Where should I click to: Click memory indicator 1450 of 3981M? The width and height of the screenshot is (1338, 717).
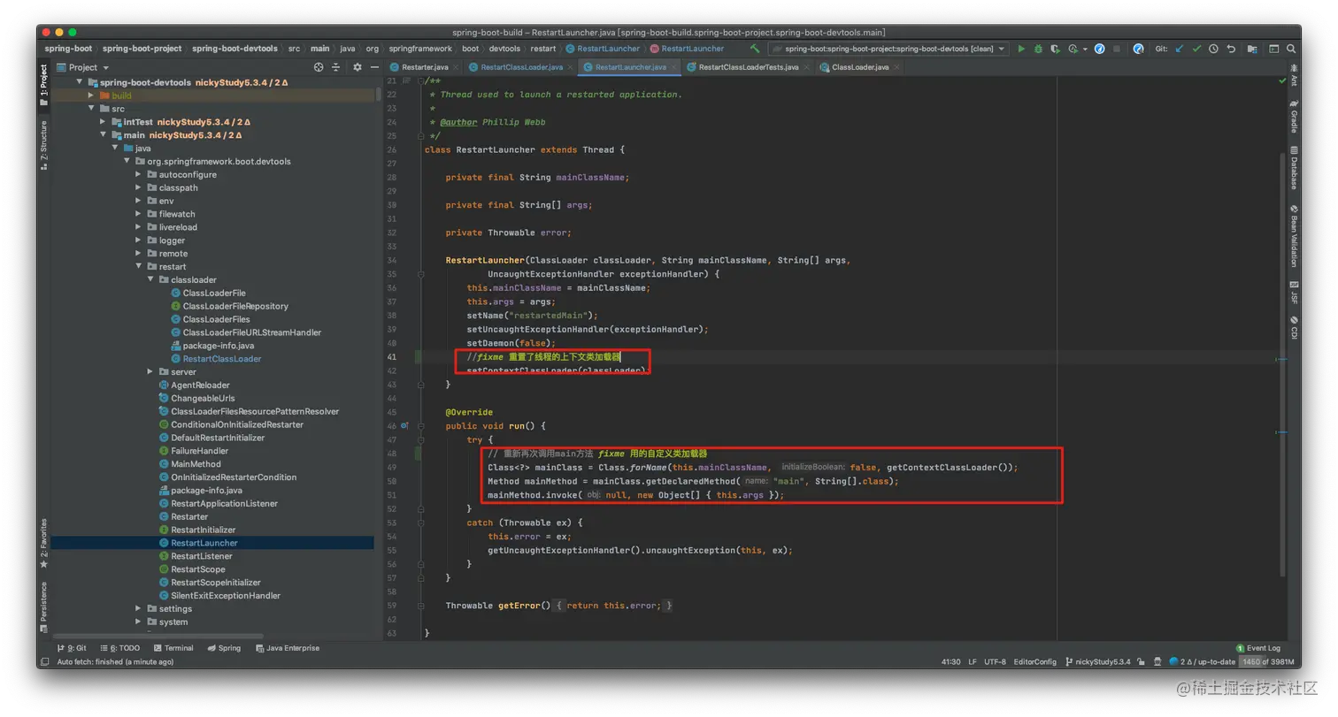pyautogui.click(x=1267, y=661)
